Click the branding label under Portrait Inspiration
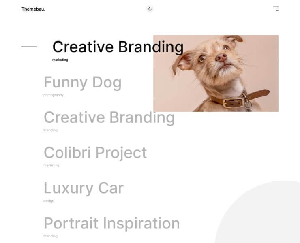 [50, 236]
